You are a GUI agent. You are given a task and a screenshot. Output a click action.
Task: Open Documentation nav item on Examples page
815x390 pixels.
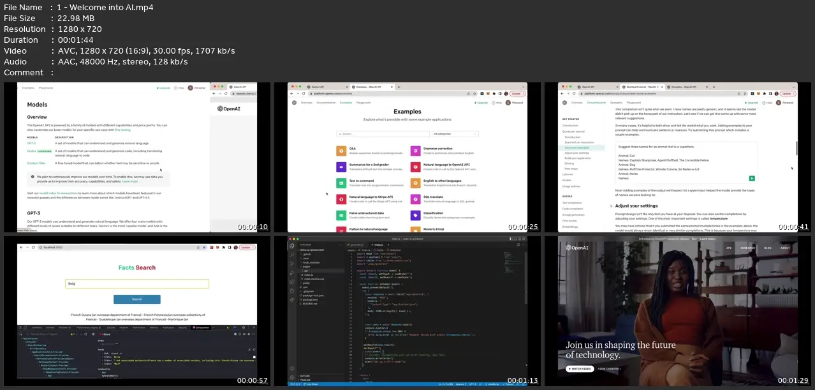pos(326,102)
